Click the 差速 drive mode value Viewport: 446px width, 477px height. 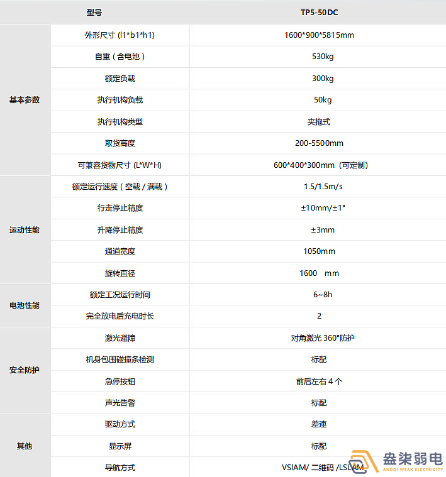pos(319,424)
